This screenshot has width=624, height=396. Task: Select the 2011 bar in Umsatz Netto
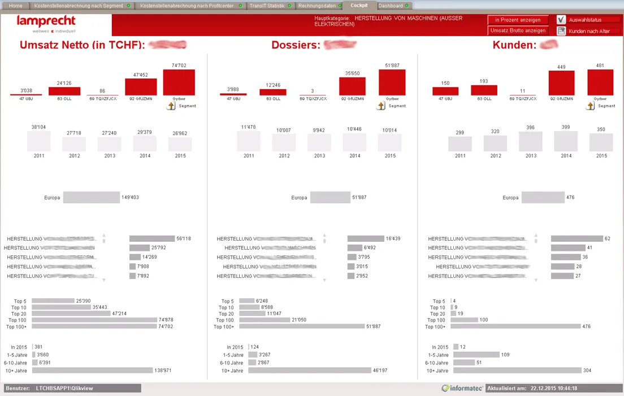pos(39,141)
